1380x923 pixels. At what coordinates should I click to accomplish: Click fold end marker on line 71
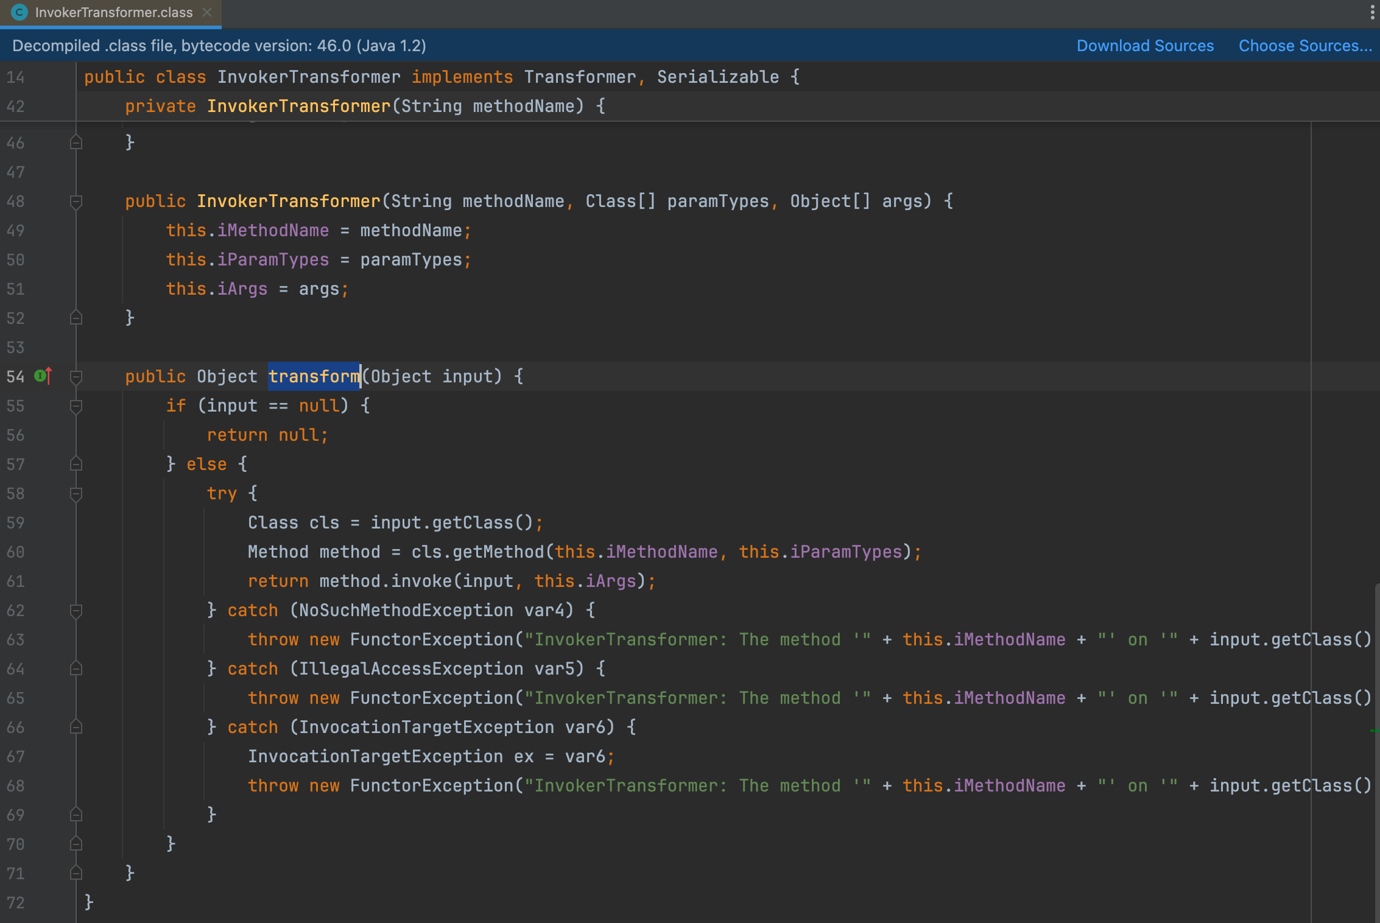(x=76, y=873)
